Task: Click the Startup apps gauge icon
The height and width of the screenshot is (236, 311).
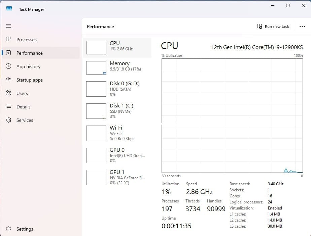Action: [x=9, y=80]
